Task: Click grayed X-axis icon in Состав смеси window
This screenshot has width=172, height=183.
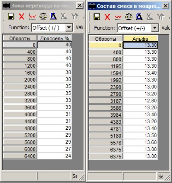Action: [x=150, y=17]
